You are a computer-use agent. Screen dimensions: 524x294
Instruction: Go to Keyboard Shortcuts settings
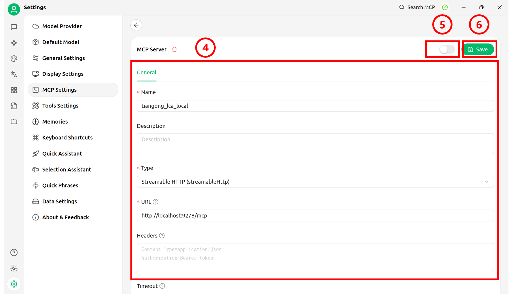pyautogui.click(x=67, y=138)
